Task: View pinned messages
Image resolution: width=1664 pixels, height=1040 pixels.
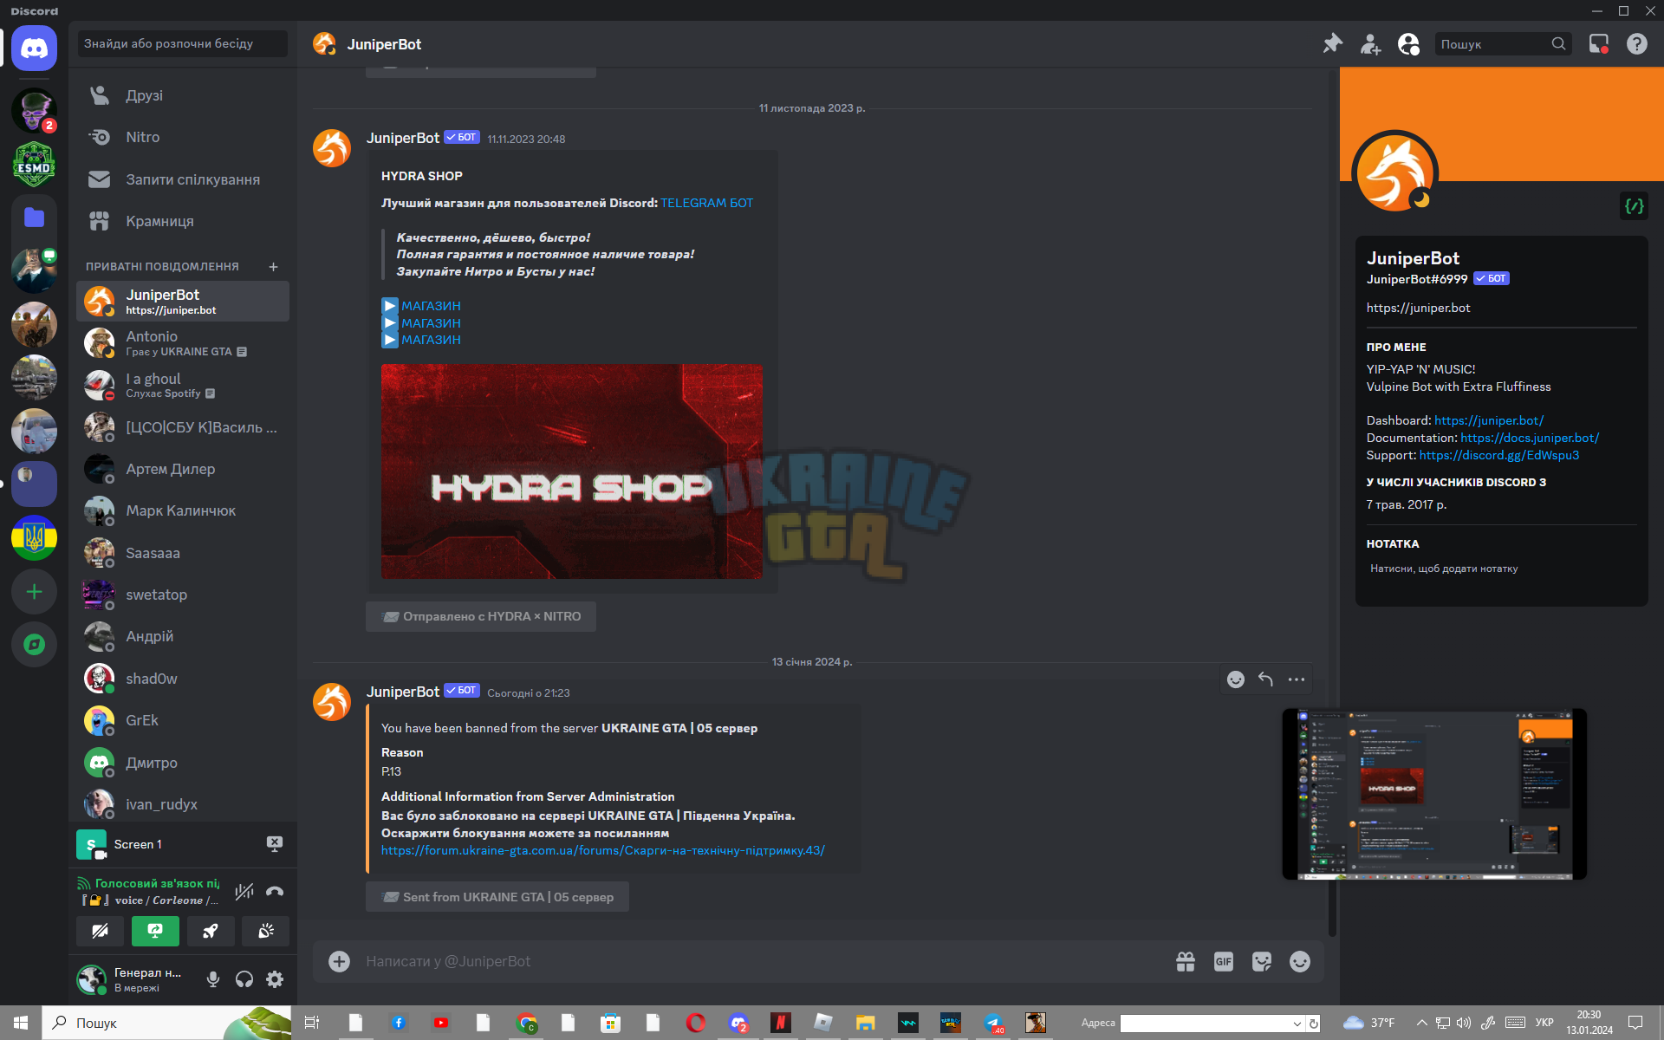Action: click(x=1332, y=43)
